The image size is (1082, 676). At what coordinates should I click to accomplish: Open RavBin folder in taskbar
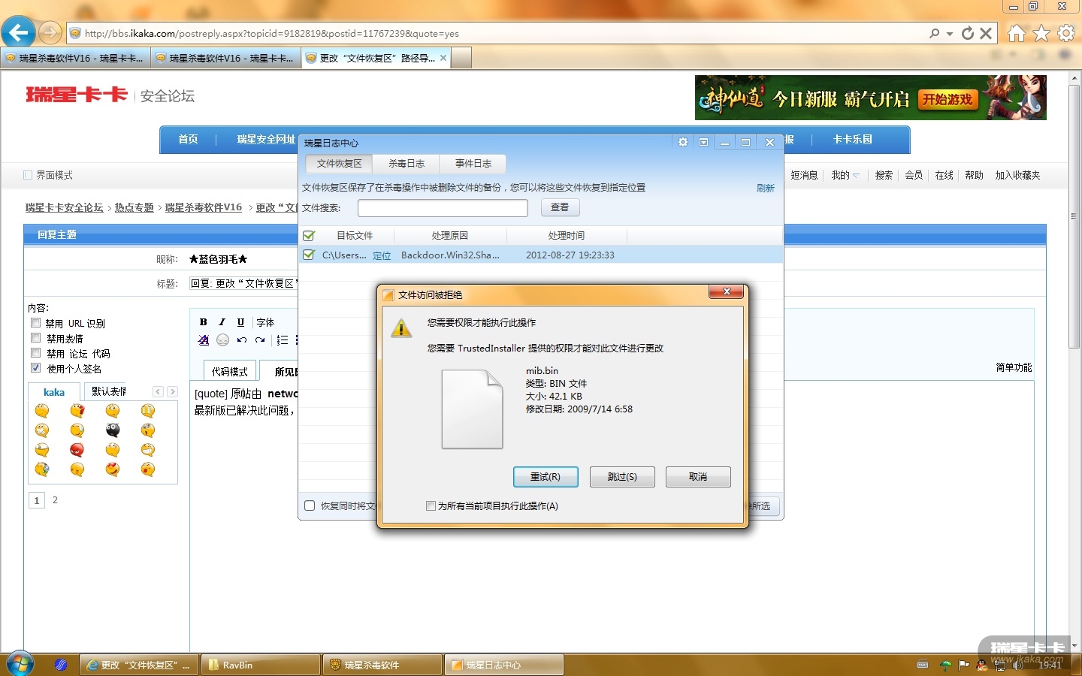[x=261, y=665]
